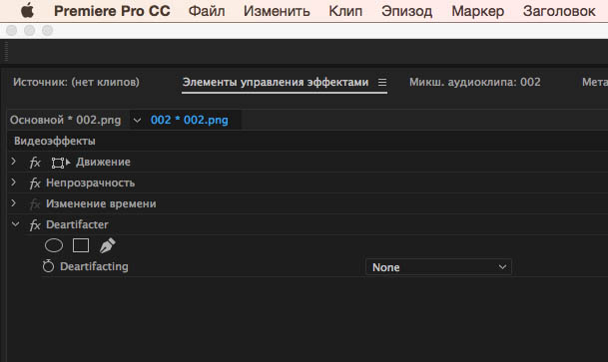Open the Маркер menu
The width and height of the screenshot is (608, 362).
pyautogui.click(x=477, y=11)
